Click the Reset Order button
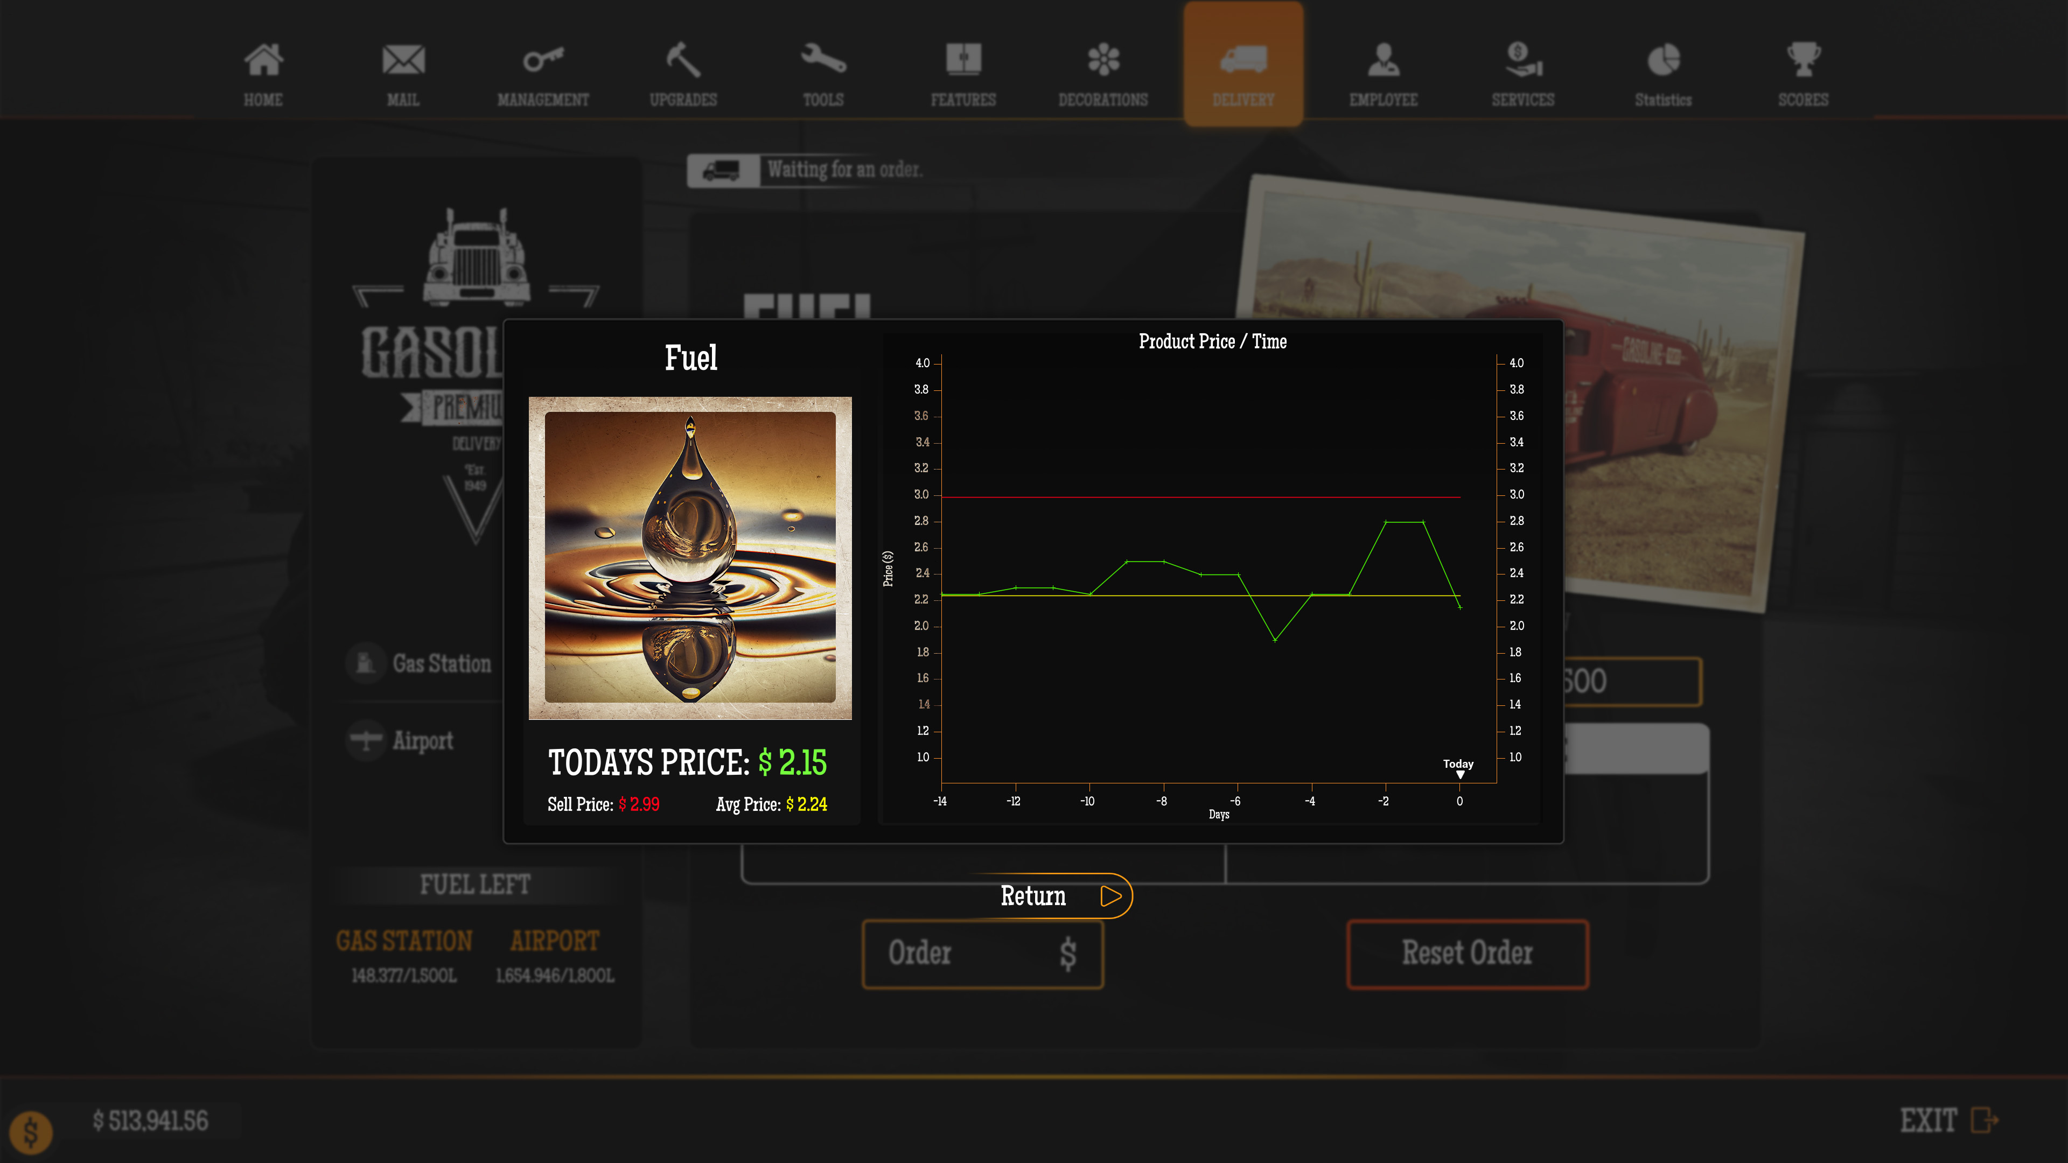Image resolution: width=2068 pixels, height=1163 pixels. [x=1466, y=954]
